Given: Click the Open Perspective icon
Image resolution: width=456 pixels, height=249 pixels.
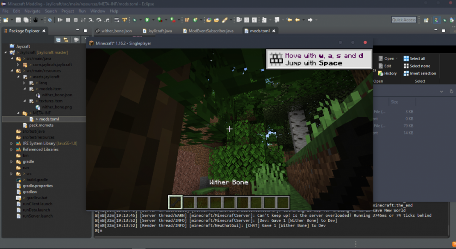Looking at the screenshot, I should [x=426, y=20].
